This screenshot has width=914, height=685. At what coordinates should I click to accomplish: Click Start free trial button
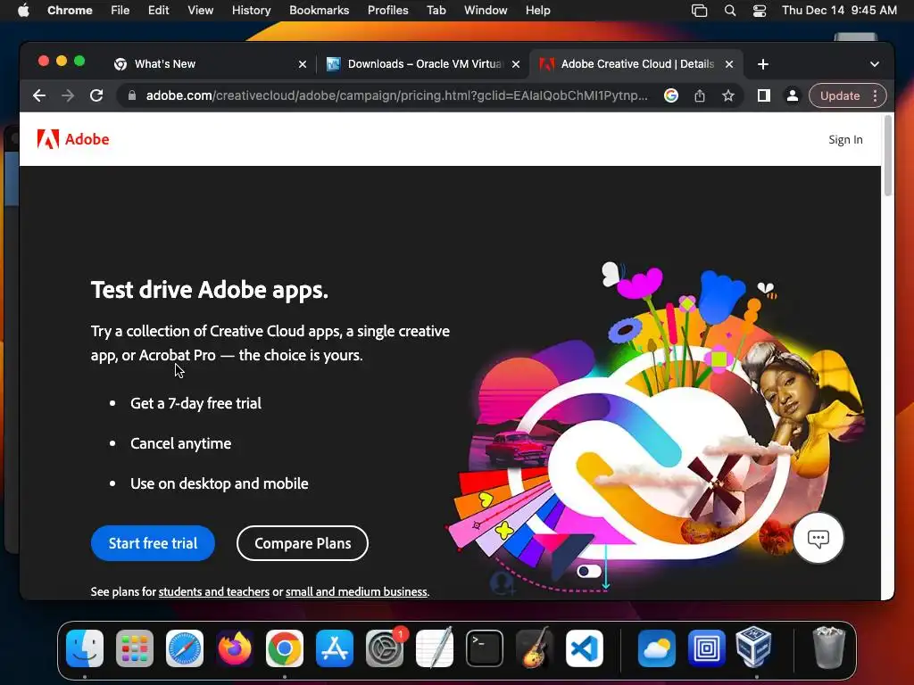click(153, 543)
